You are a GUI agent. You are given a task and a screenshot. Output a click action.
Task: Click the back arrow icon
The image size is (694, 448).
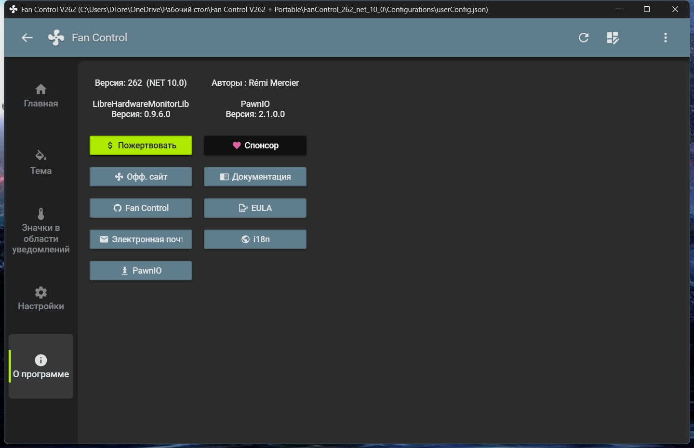coord(27,38)
